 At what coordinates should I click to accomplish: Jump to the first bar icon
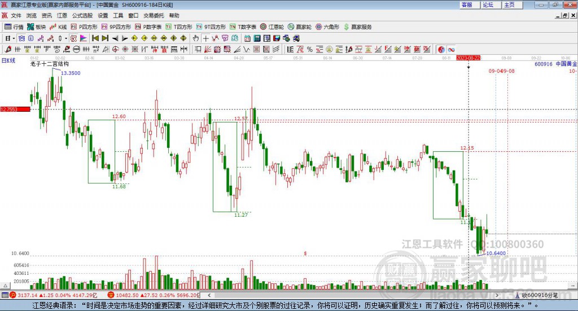tap(95, 38)
